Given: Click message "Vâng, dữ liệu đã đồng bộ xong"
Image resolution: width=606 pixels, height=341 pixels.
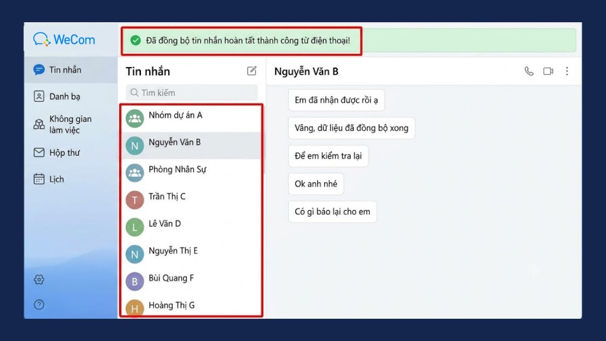Looking at the screenshot, I should pos(351,128).
